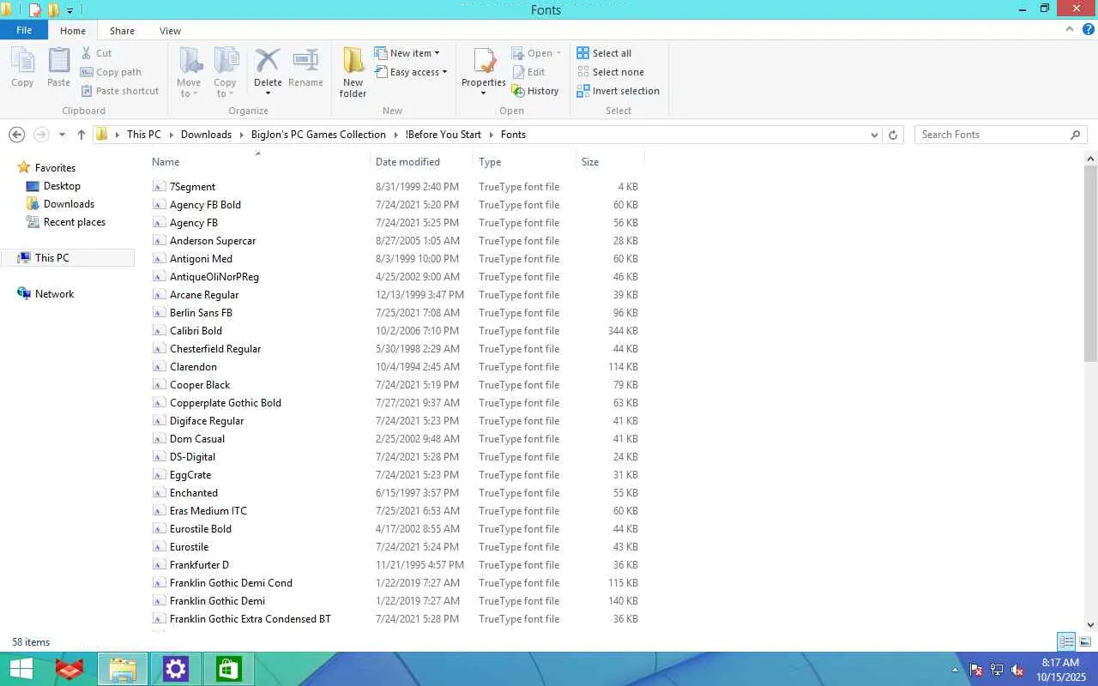Select Recent places in navigation pane
1098x686 pixels.
coord(75,222)
